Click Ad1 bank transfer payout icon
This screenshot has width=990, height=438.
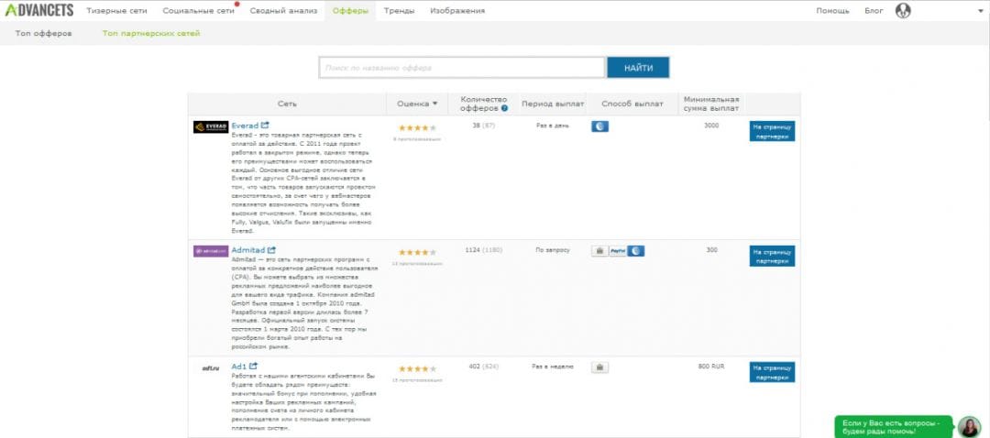pyautogui.click(x=599, y=367)
